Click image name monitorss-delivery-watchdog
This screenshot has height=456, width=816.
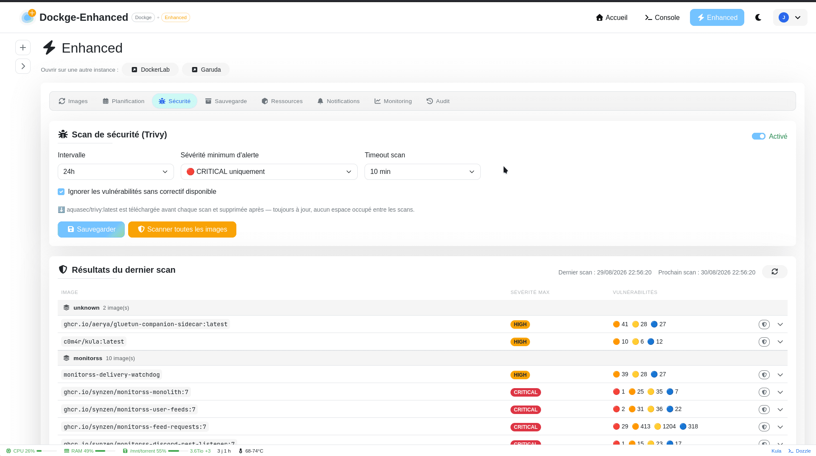112,375
